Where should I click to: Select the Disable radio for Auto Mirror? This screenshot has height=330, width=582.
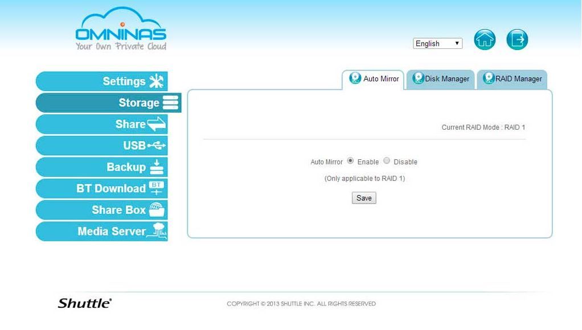(387, 161)
